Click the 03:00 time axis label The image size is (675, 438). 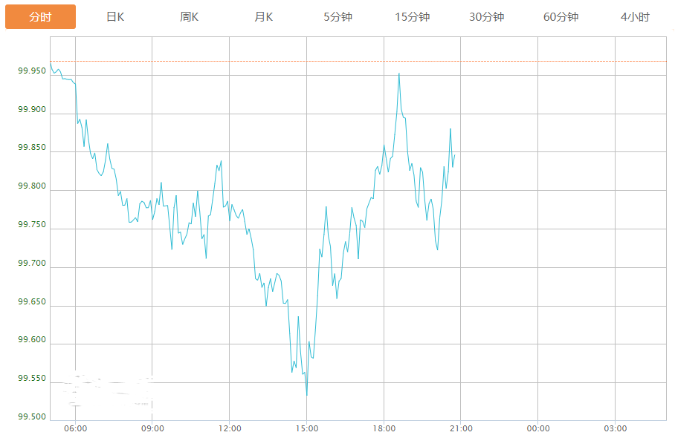pos(616,428)
